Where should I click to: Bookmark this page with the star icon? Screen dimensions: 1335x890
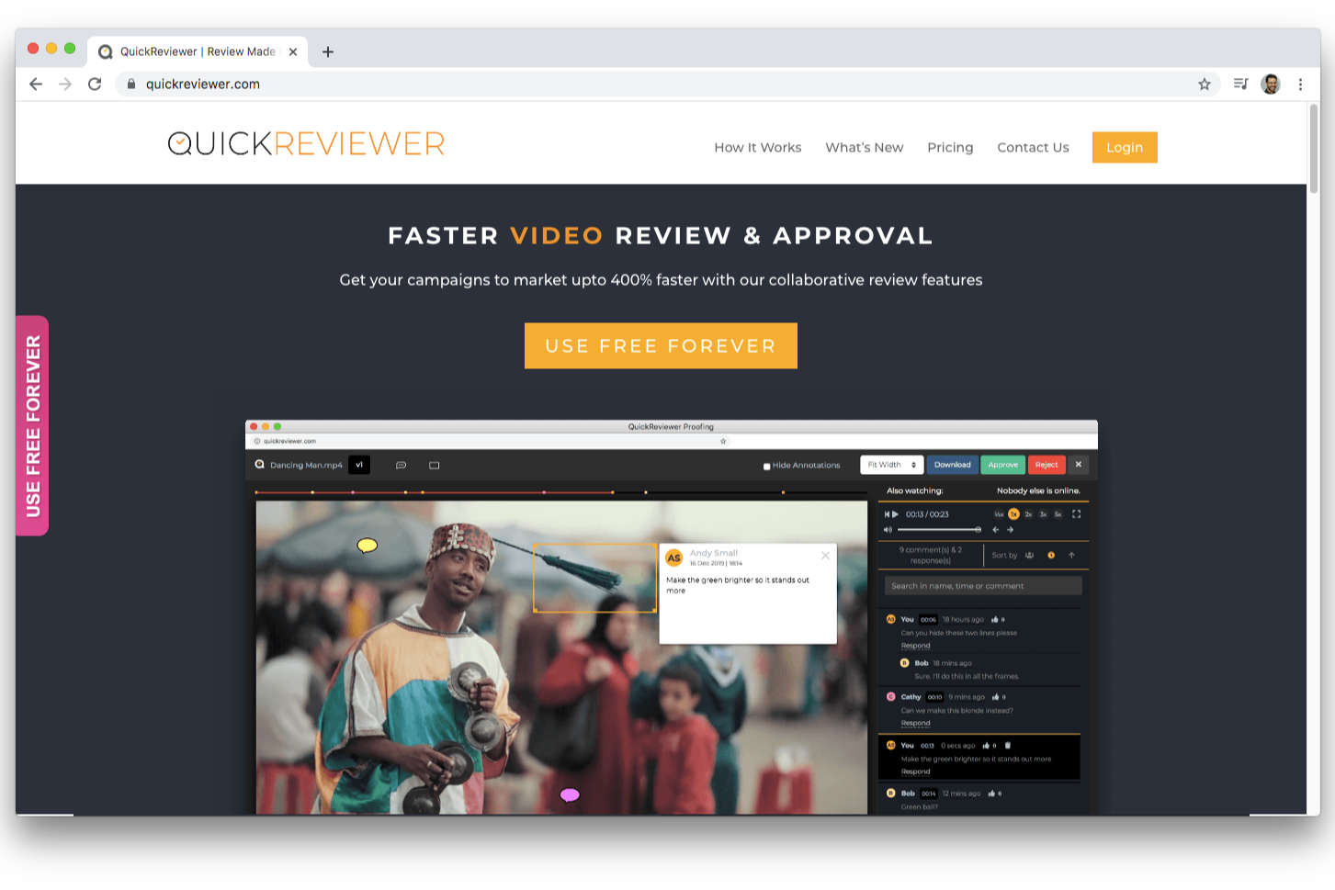coord(1205,84)
